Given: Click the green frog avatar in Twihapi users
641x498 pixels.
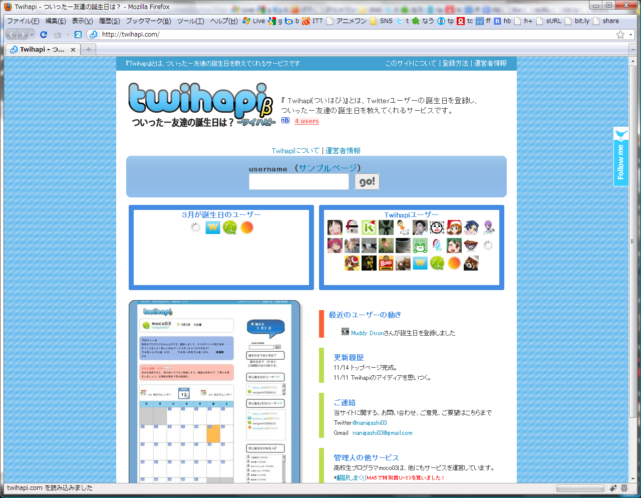Looking at the screenshot, I should pyautogui.click(x=420, y=245).
